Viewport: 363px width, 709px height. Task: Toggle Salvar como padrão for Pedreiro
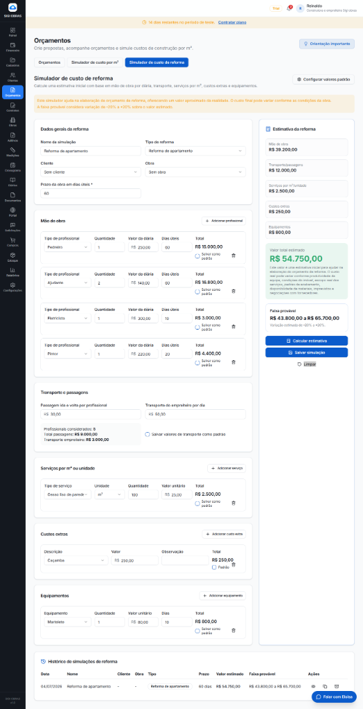pyautogui.click(x=197, y=256)
